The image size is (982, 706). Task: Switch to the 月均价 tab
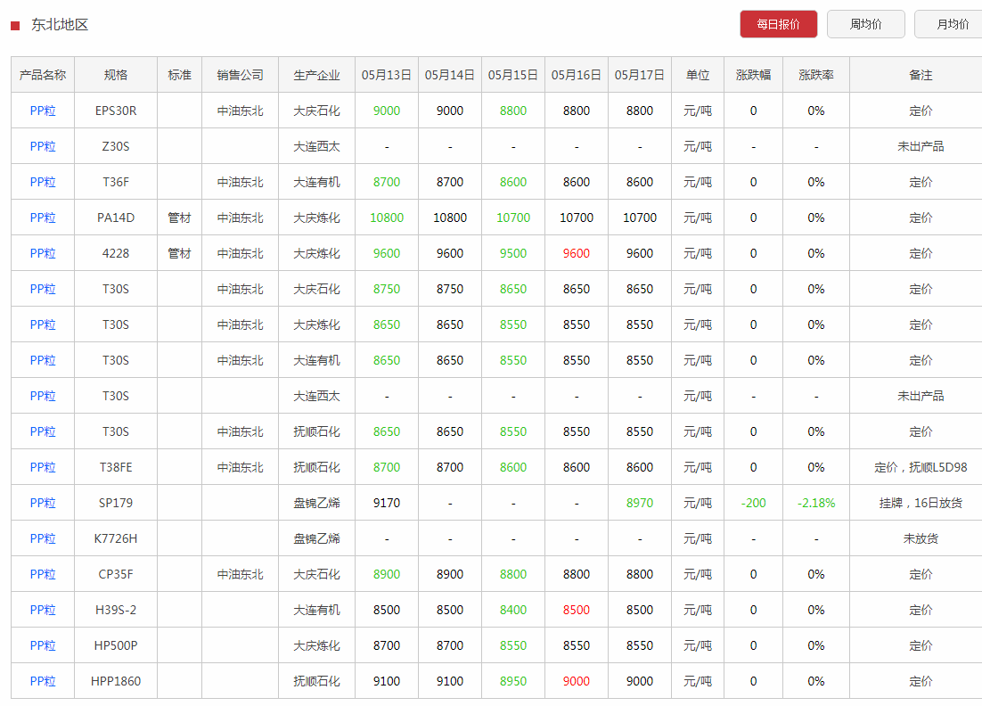[x=949, y=24]
